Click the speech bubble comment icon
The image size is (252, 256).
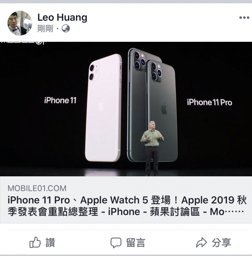pyautogui.click(x=116, y=243)
